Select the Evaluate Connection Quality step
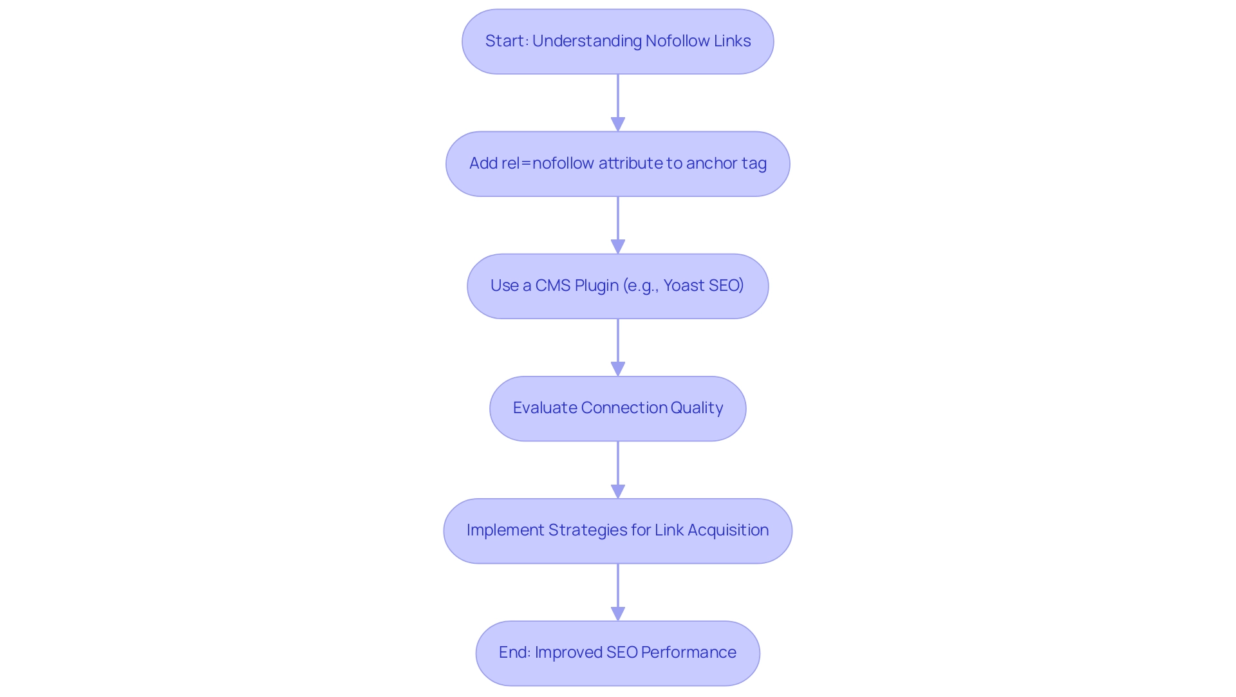 (x=618, y=407)
